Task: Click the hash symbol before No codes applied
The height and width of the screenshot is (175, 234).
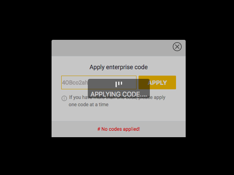Action: tap(99, 129)
